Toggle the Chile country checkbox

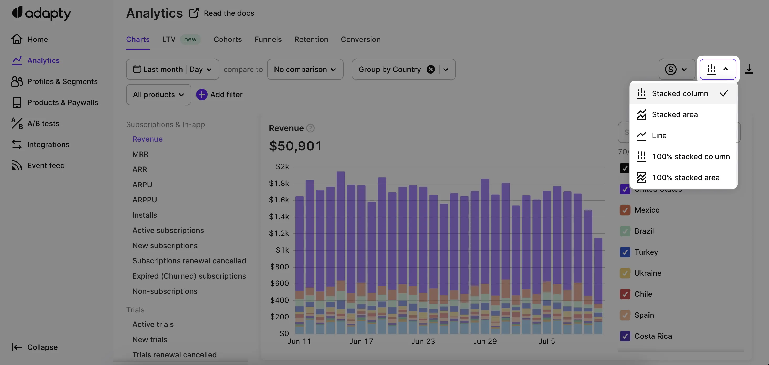[x=625, y=294]
